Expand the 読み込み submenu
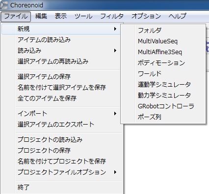 61,51
